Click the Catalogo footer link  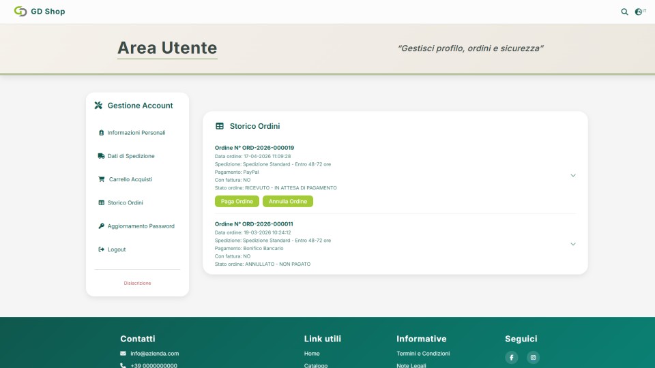(316, 365)
